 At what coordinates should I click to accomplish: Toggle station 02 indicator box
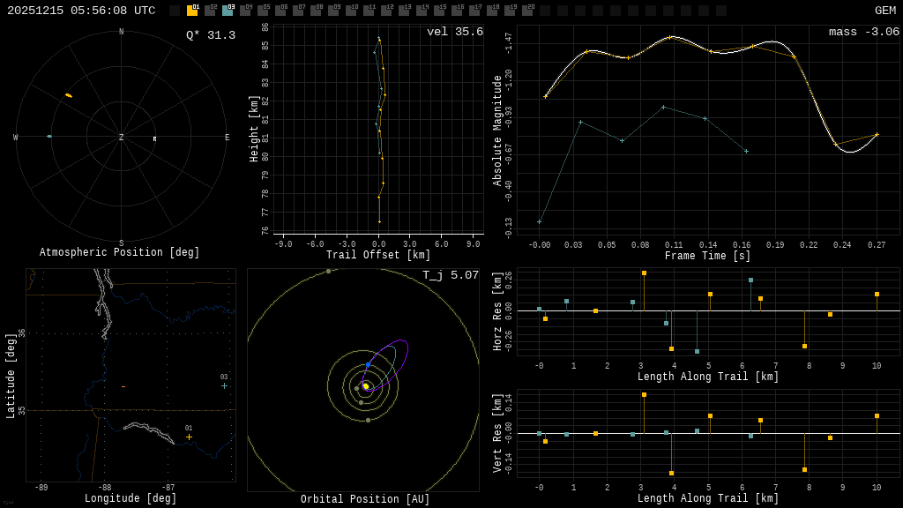(x=210, y=10)
